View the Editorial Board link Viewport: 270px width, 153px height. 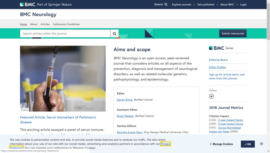[x=218, y=60]
